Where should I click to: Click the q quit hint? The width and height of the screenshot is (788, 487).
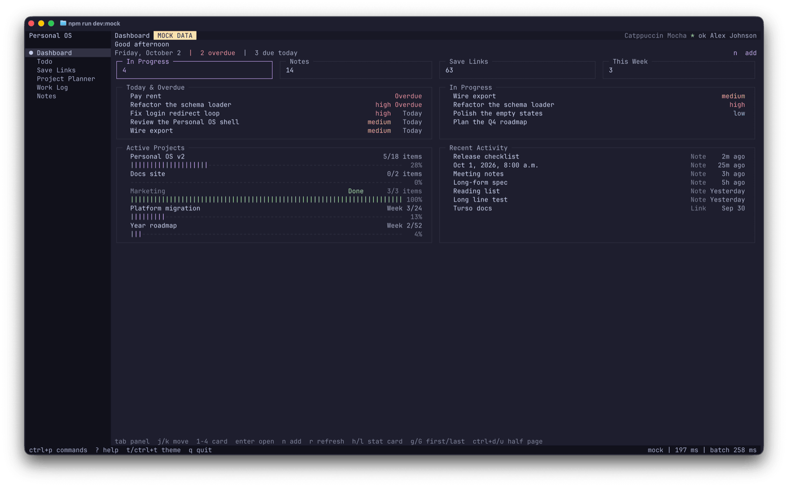pyautogui.click(x=200, y=450)
